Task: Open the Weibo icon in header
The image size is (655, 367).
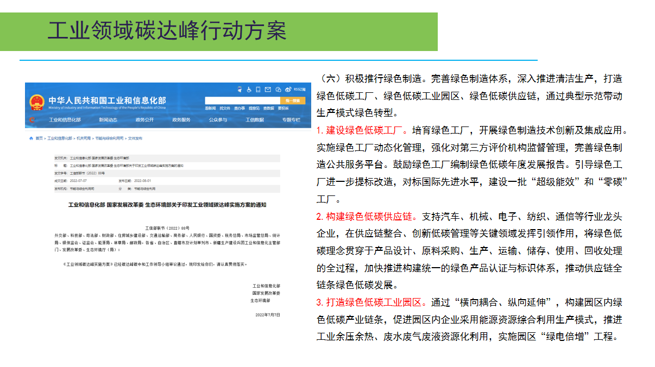Action: point(287,89)
